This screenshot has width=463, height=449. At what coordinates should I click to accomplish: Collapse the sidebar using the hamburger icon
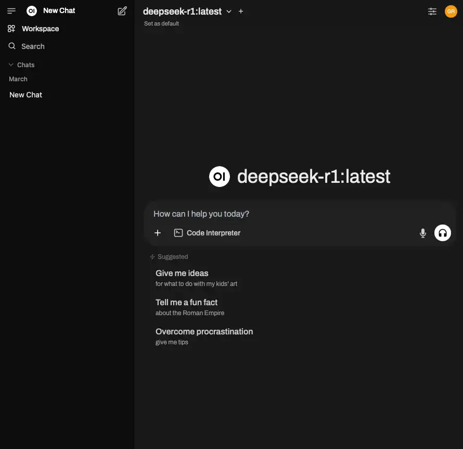click(x=11, y=11)
